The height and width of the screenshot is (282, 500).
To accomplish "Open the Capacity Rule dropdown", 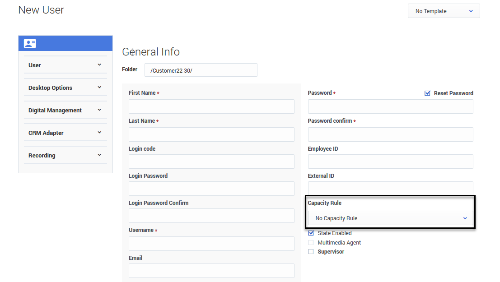I will (x=390, y=218).
